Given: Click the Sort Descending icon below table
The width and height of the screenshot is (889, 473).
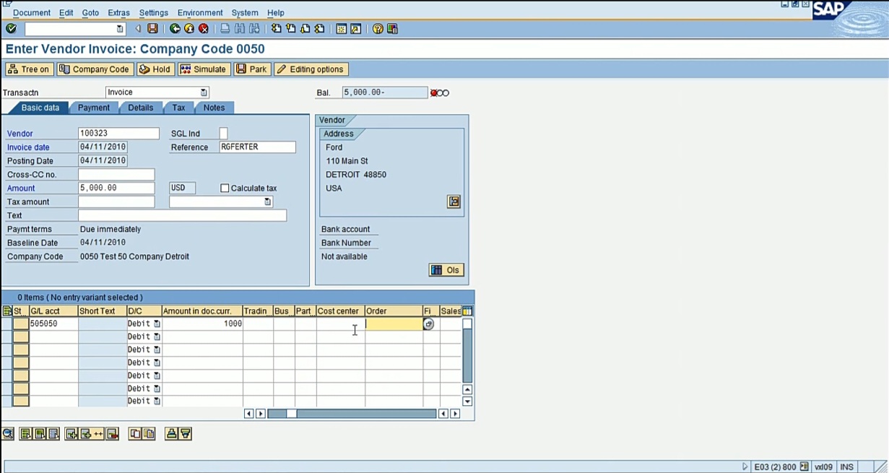Looking at the screenshot, I should 185,434.
